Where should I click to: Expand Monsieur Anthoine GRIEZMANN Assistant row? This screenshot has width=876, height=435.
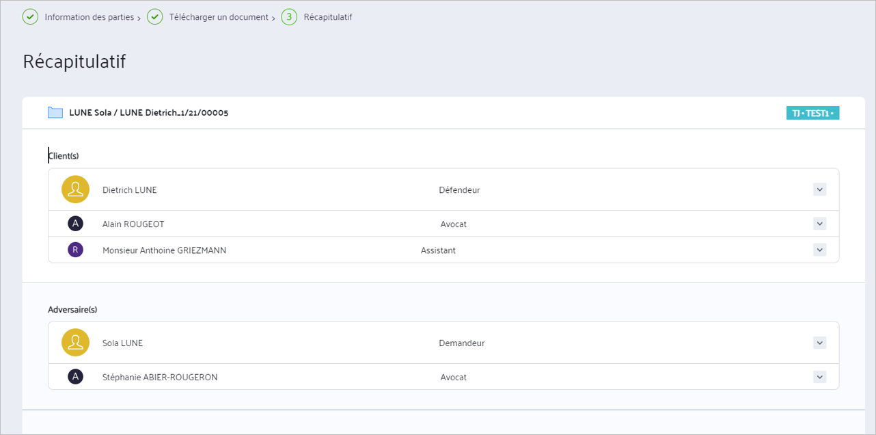(820, 250)
